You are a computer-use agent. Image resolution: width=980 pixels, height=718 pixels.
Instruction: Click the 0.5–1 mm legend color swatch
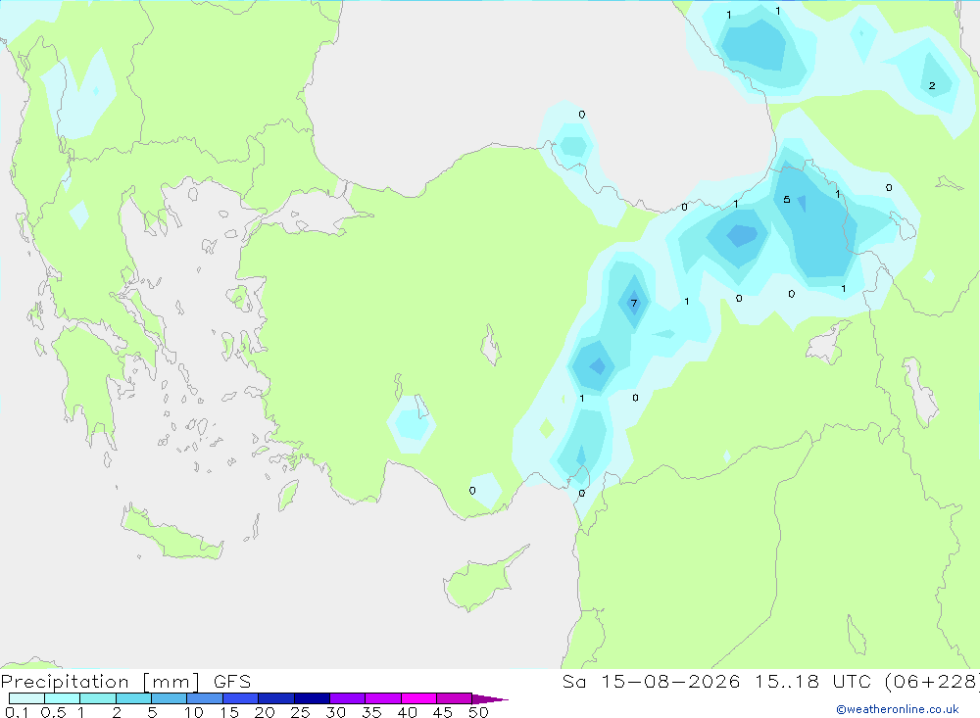(63, 698)
